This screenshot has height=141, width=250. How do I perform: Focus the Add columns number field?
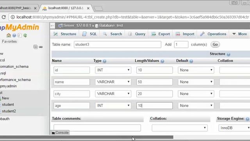point(181,44)
